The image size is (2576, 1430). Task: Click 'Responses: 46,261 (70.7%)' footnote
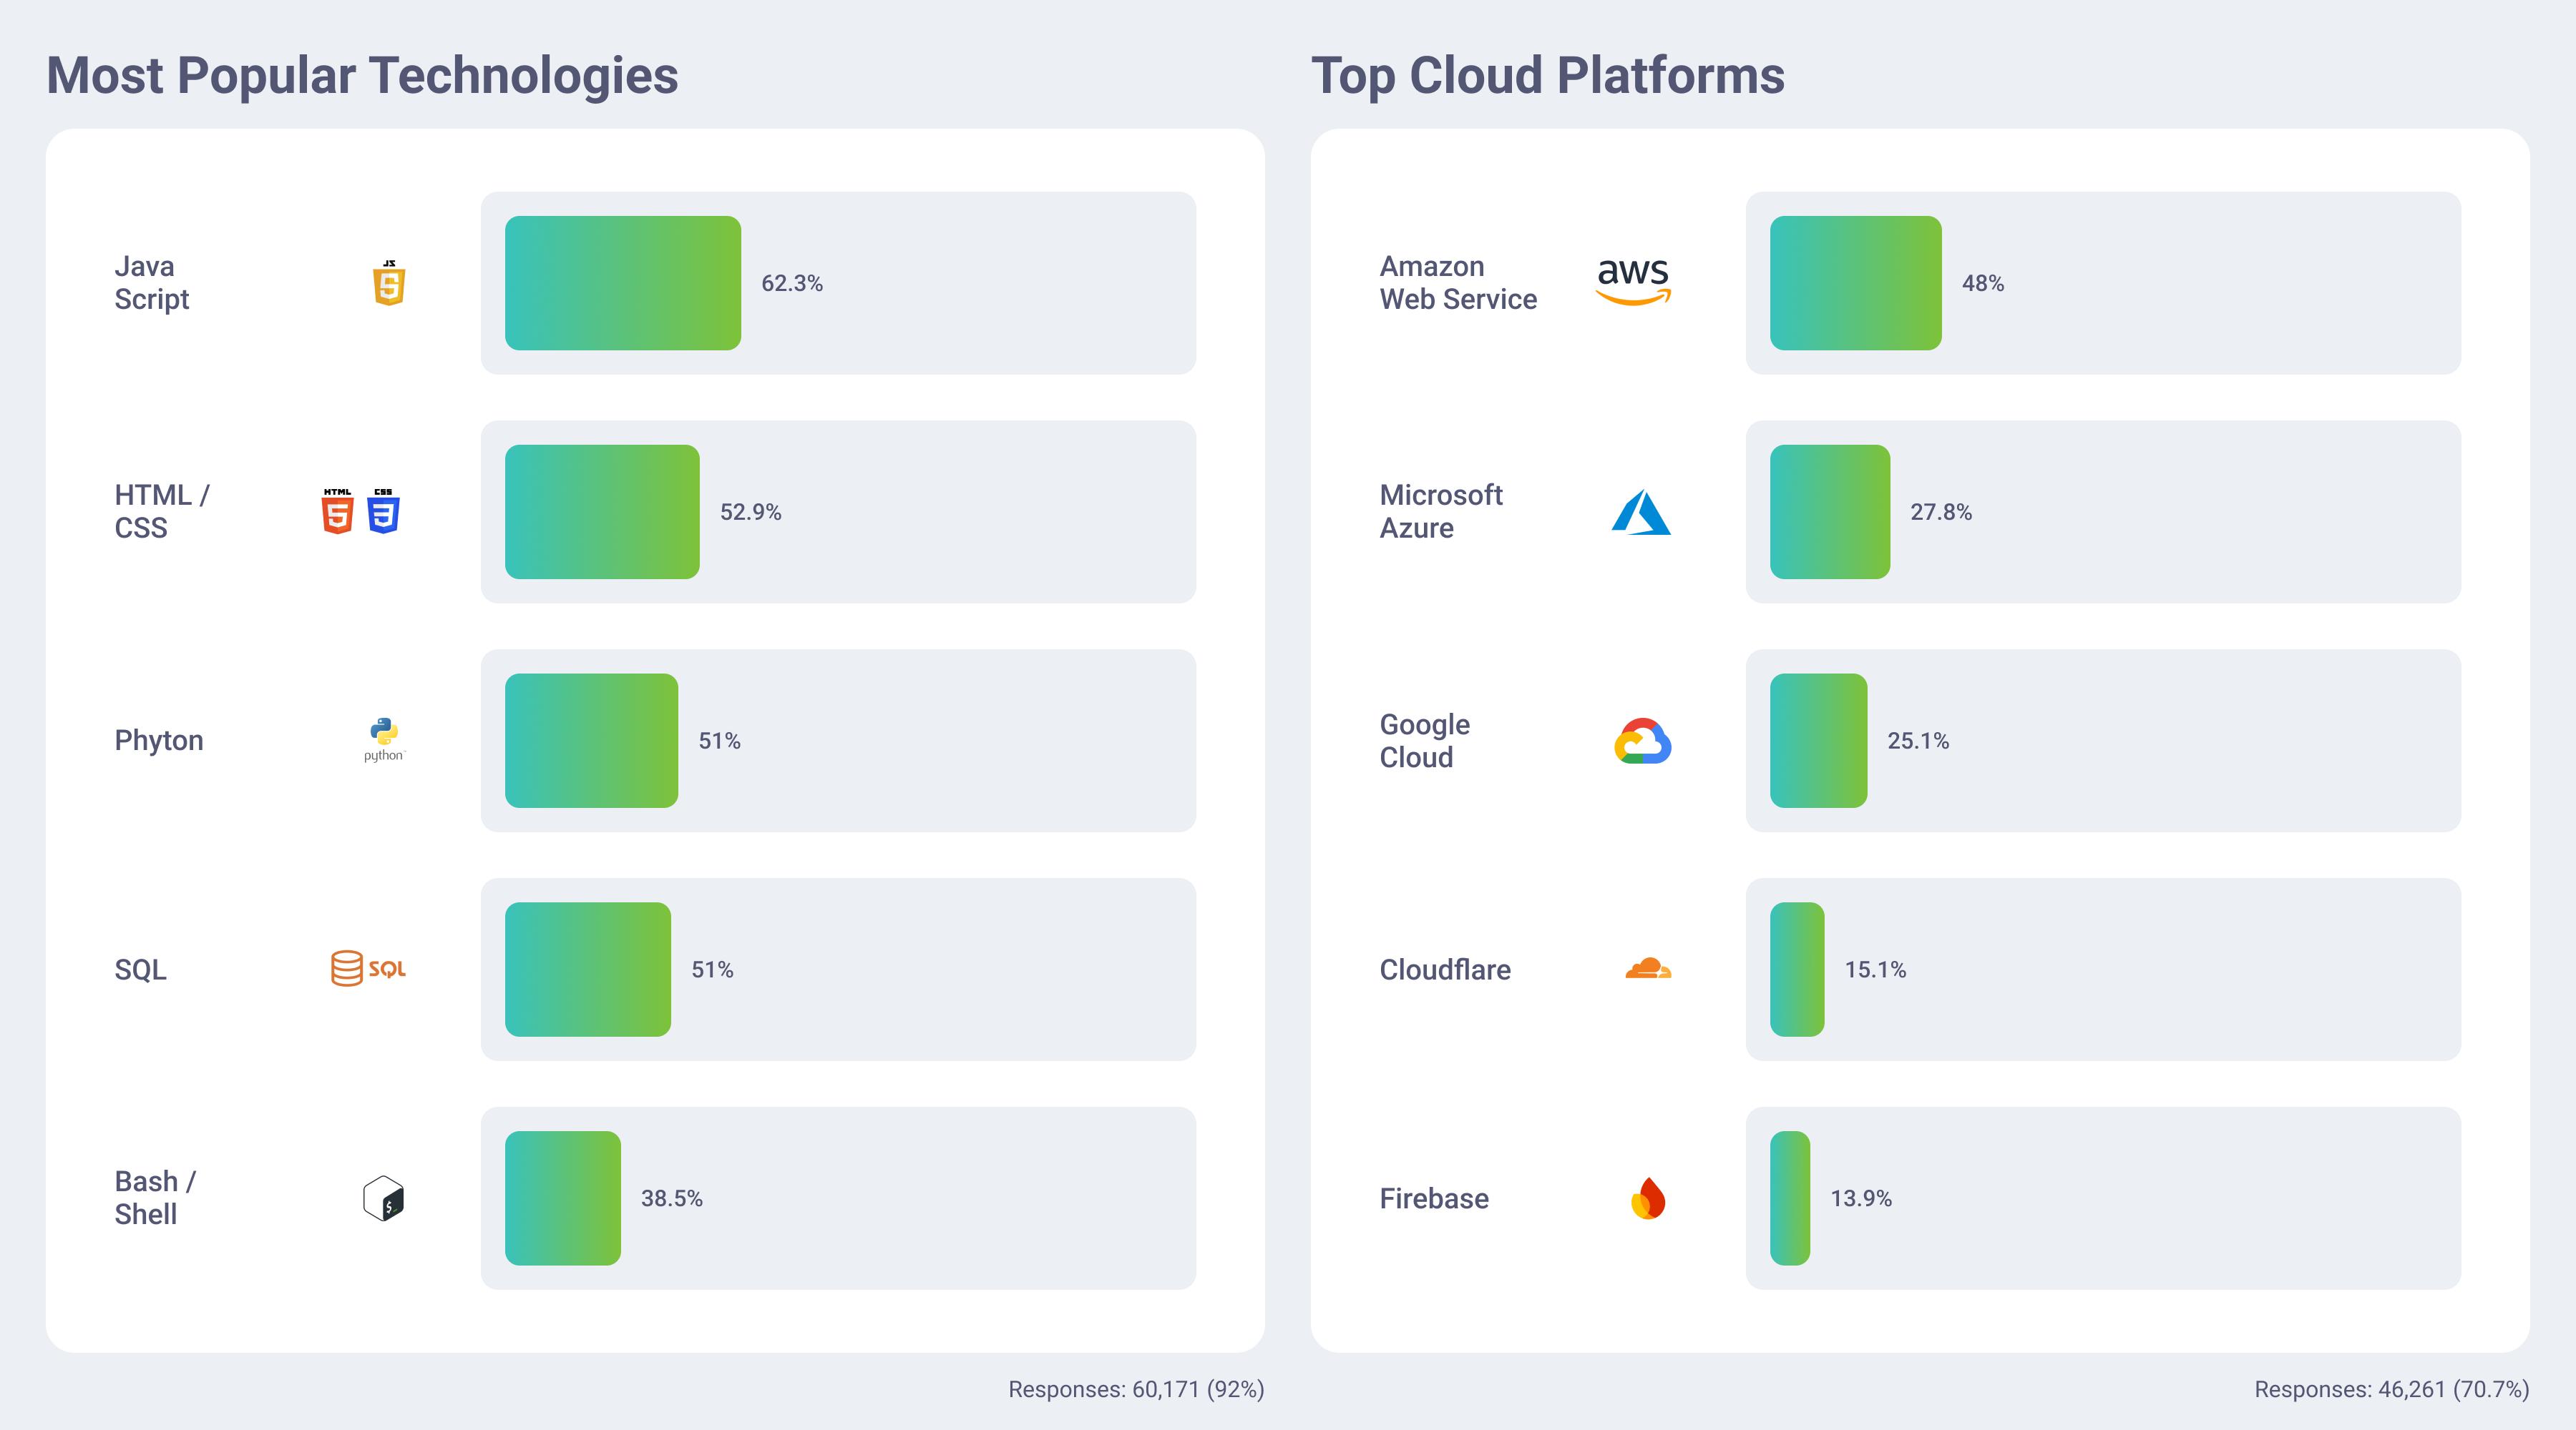pyautogui.click(x=2391, y=1390)
